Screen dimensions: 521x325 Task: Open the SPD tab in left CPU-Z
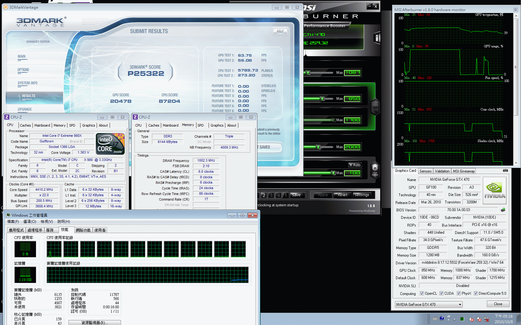click(72, 125)
